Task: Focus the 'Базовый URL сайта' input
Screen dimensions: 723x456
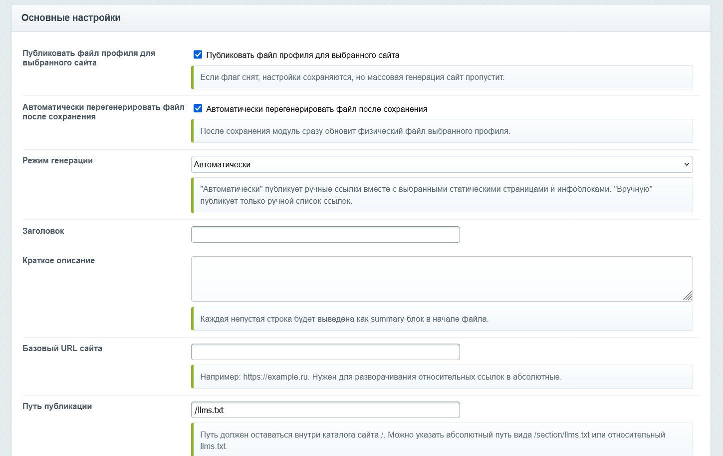Action: pos(325,352)
